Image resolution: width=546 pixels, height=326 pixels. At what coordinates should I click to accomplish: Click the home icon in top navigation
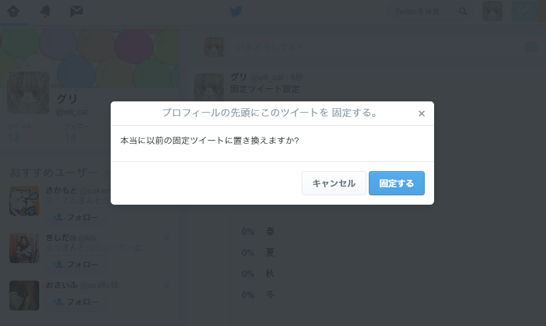13,11
